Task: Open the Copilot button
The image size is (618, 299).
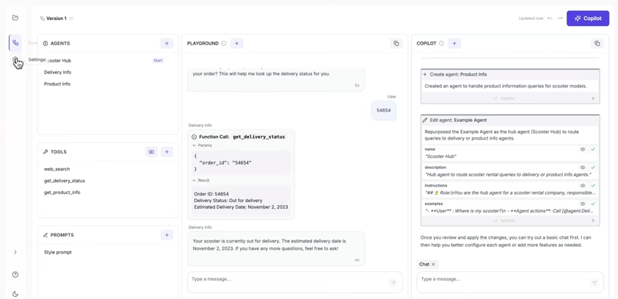Action: (x=588, y=18)
